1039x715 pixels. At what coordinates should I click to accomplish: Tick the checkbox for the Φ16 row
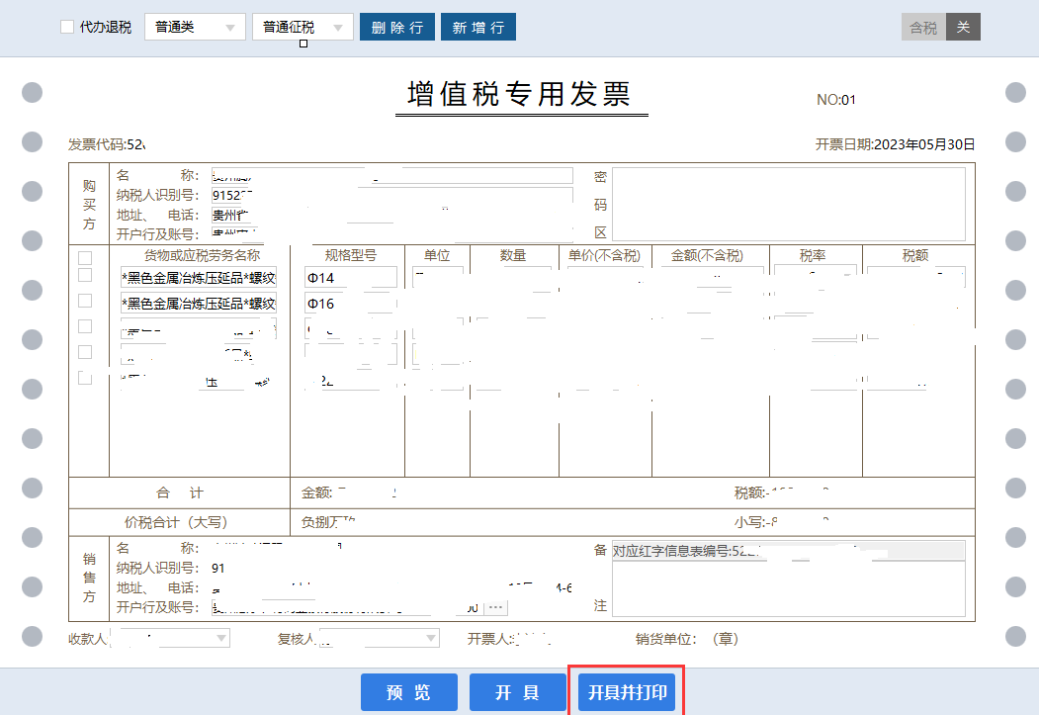85,301
